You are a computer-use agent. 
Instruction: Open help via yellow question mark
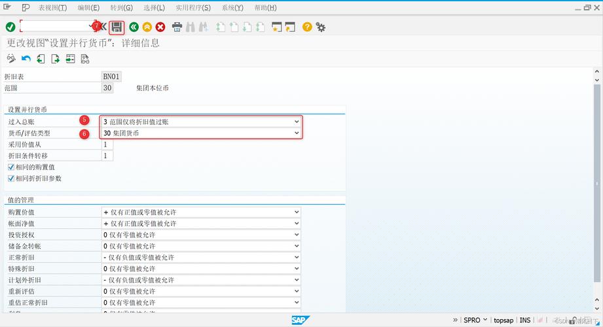307,27
